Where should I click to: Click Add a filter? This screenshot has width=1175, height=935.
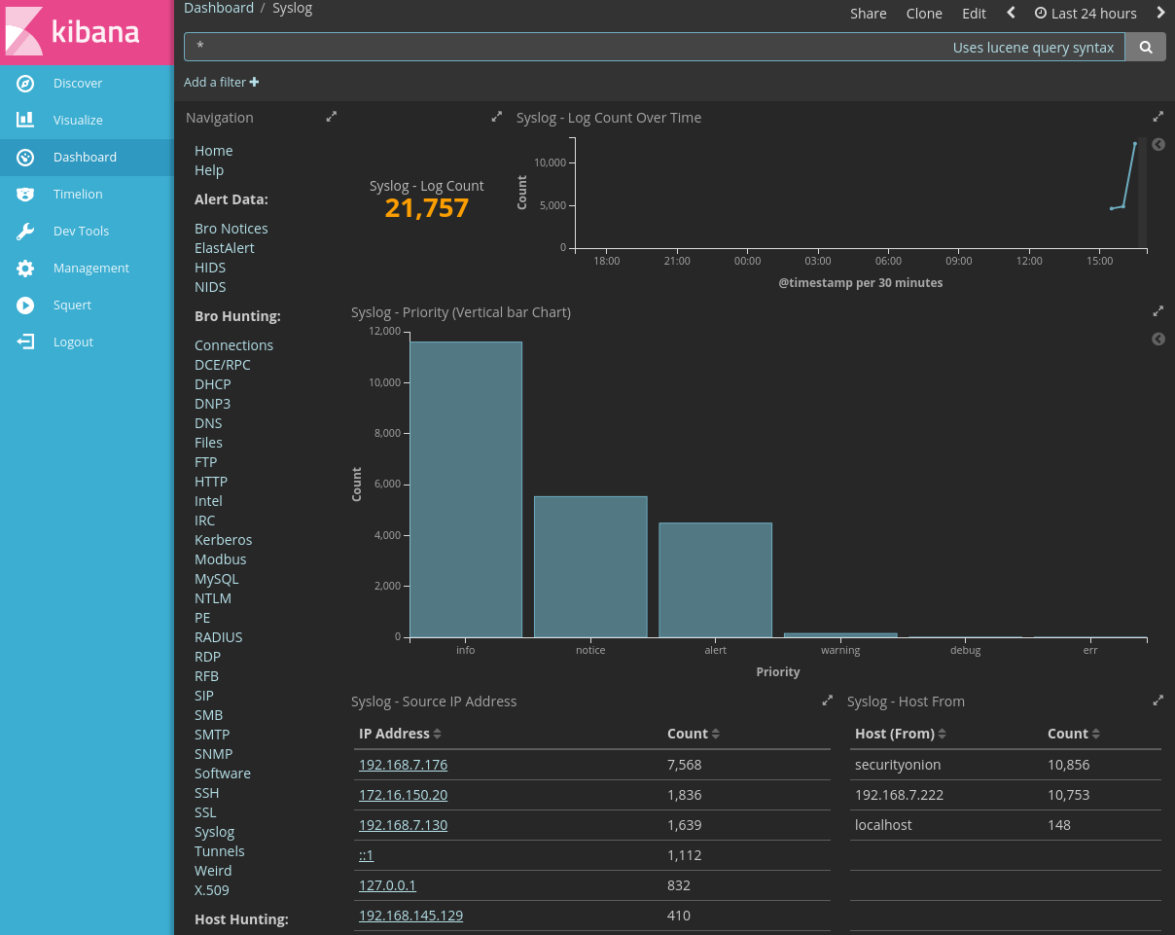coord(221,82)
